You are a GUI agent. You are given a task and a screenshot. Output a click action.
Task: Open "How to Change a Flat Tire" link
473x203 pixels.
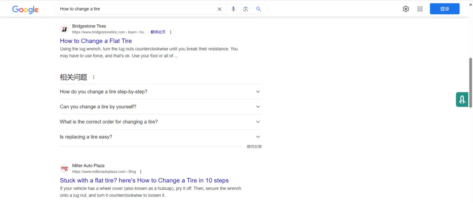tap(95, 41)
